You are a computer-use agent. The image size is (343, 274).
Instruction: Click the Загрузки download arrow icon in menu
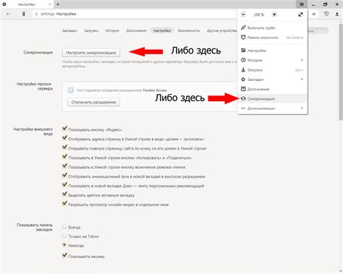click(x=243, y=69)
